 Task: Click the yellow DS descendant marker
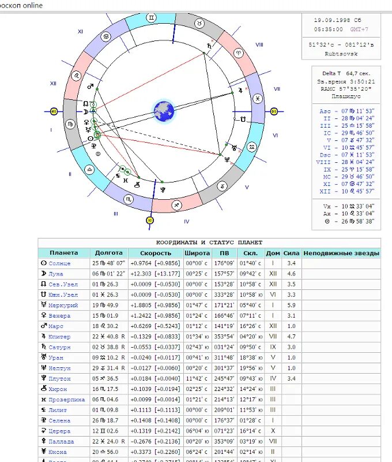274,111
